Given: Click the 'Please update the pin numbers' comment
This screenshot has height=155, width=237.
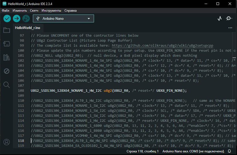Looking at the screenshot, I should (x=133, y=50).
